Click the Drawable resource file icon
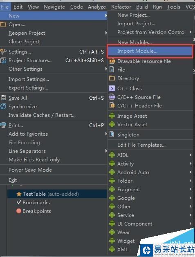 point(112,61)
